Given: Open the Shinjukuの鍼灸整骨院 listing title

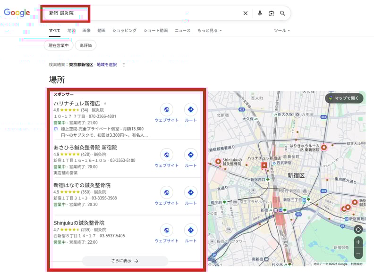Looking at the screenshot, I should [79, 223].
